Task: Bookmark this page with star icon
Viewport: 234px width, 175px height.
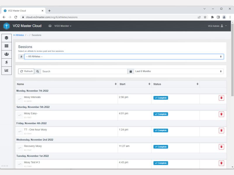Action: point(205,17)
